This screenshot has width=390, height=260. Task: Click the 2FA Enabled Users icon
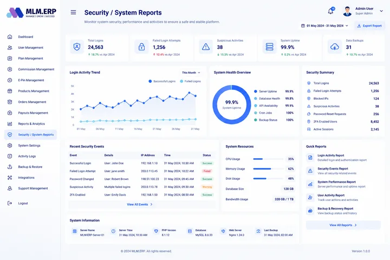(309, 122)
